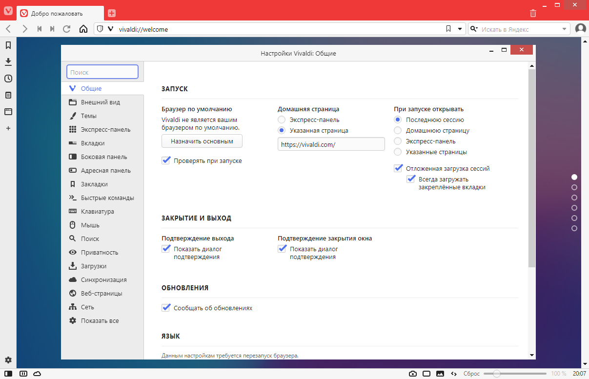Open search field dropdown arrow
The width and height of the screenshot is (589, 379).
564,29
